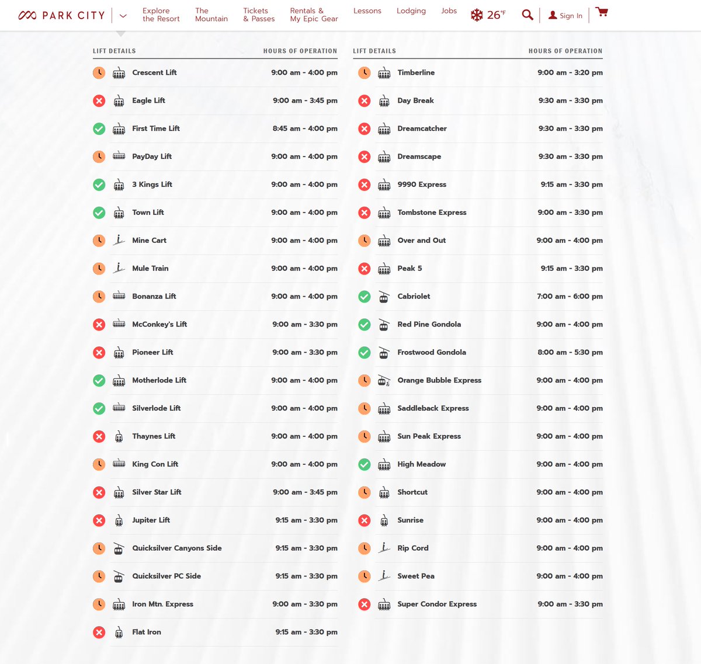Click the Frostwood Gondola cabin icon
701x664 pixels.
pyautogui.click(x=384, y=352)
